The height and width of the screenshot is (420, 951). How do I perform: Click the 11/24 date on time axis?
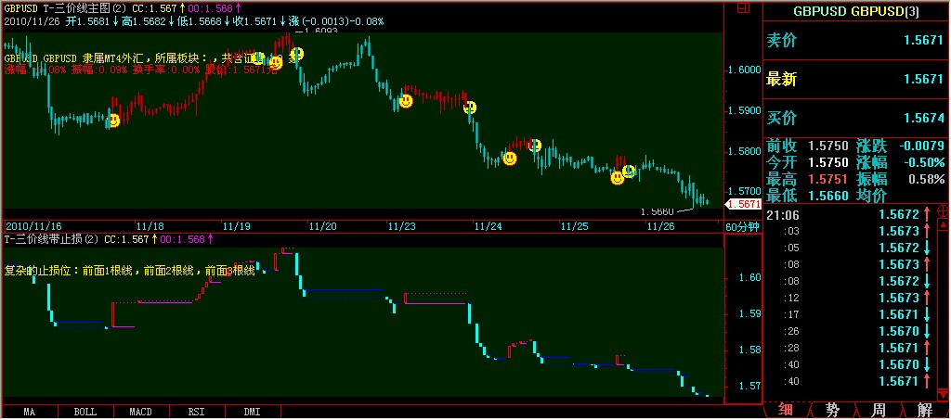[488, 226]
